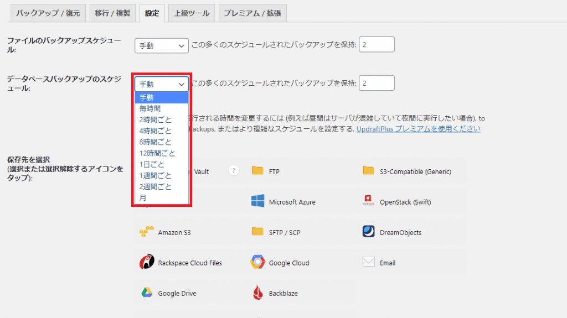This screenshot has height=318, width=567.
Task: Click the OpenStack (Swift) icon
Action: [x=369, y=202]
